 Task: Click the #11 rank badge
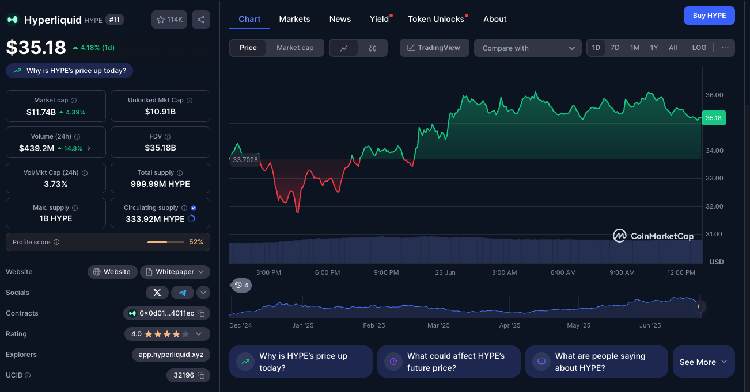(x=114, y=20)
